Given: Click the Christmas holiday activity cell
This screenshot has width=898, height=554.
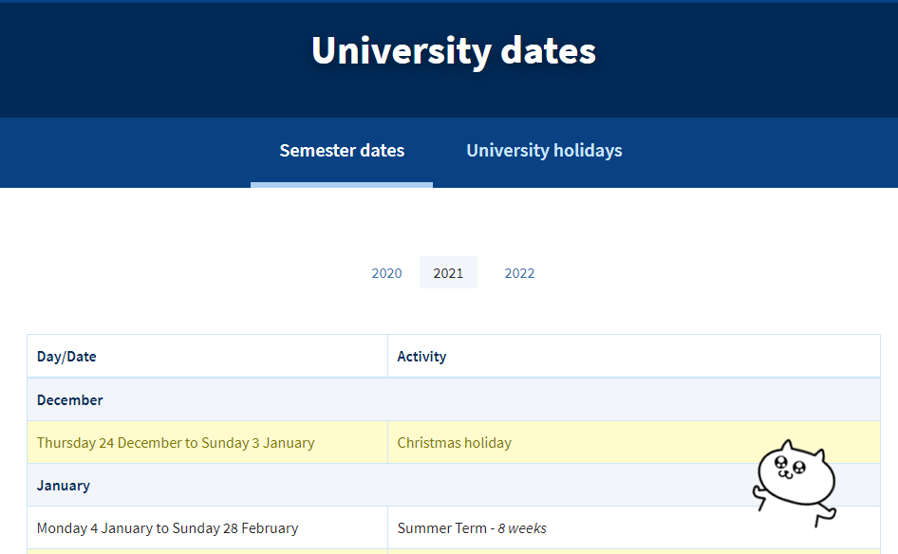Looking at the screenshot, I should pos(454,443).
